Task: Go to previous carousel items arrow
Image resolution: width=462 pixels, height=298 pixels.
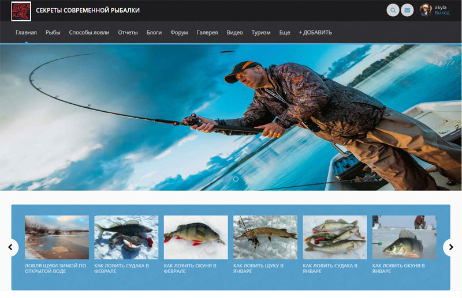Action: pos(11,247)
